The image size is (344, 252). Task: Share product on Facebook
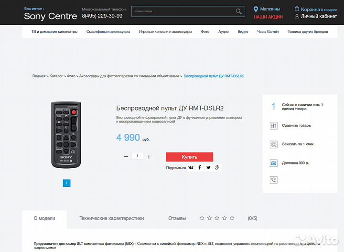200,168
